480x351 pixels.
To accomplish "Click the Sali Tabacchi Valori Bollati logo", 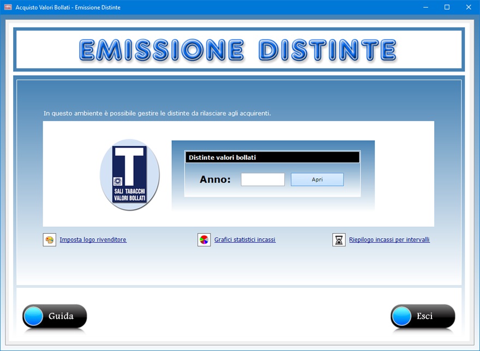I will 129,175.
